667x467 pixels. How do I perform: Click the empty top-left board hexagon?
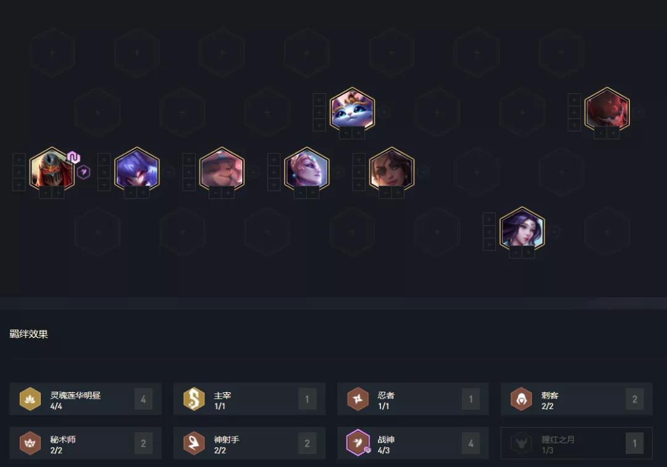click(x=52, y=52)
